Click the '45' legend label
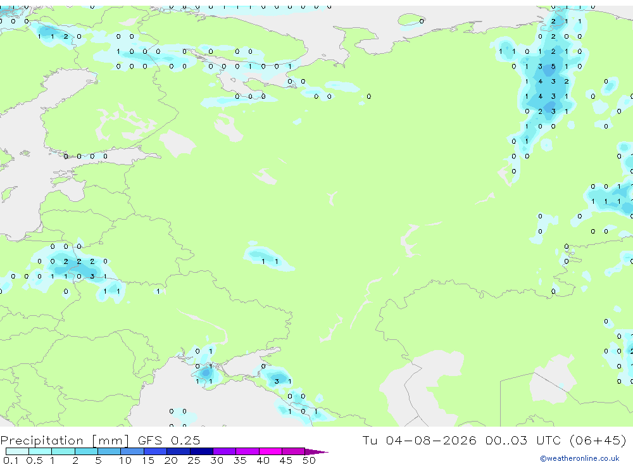Viewport: 633px width, 464px height. pyautogui.click(x=286, y=460)
